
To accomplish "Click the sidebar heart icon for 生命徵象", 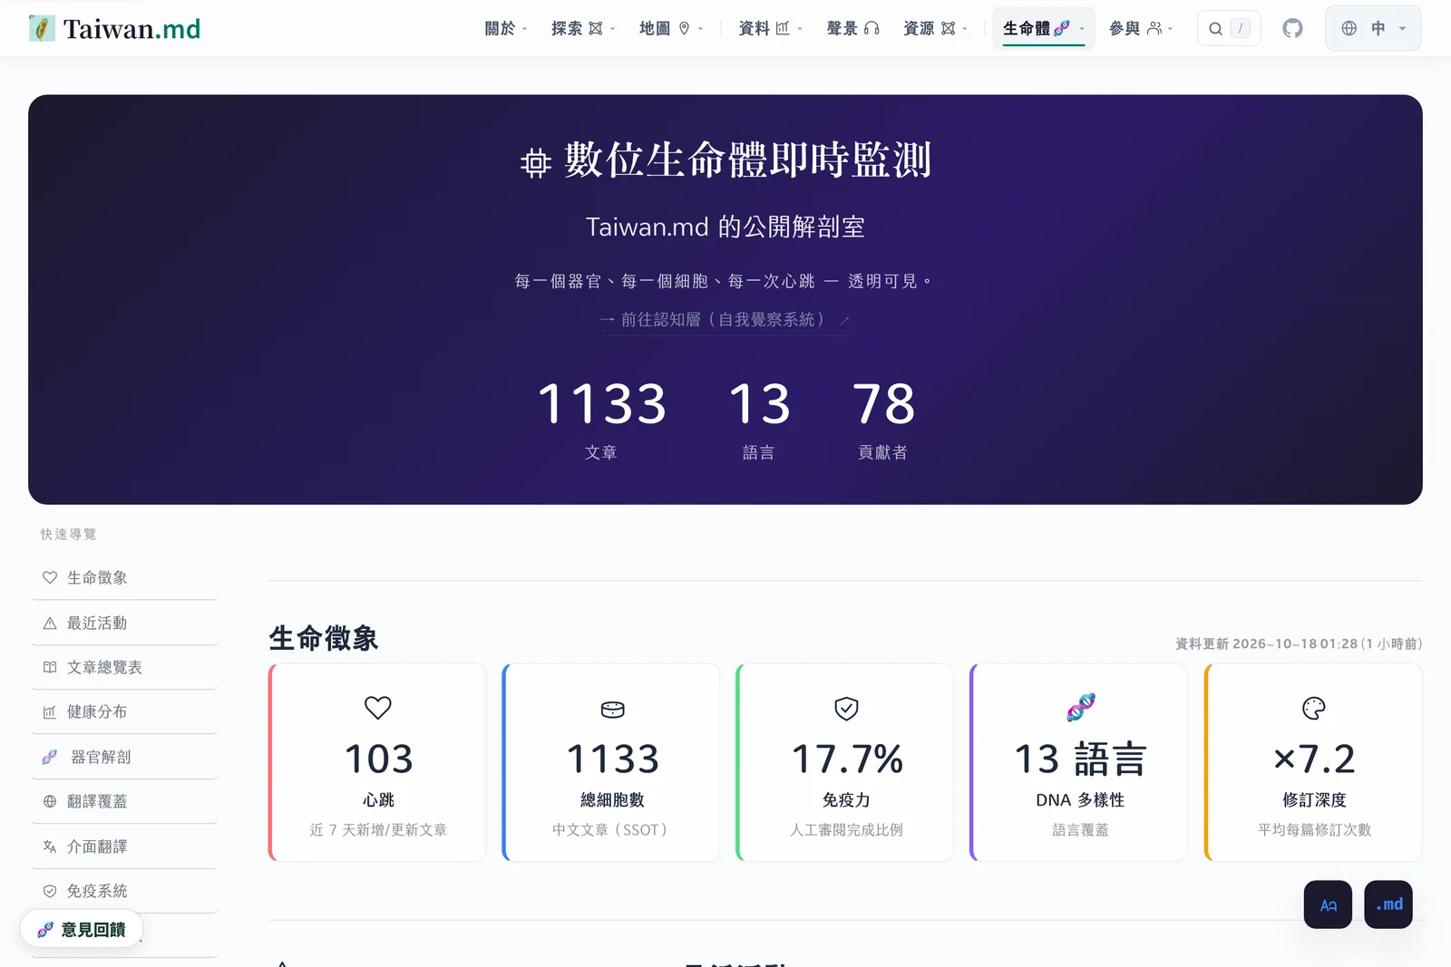I will click(50, 577).
